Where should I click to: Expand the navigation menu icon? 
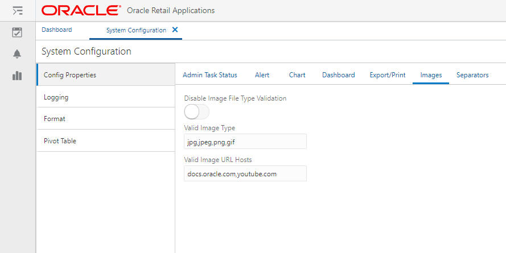[17, 10]
